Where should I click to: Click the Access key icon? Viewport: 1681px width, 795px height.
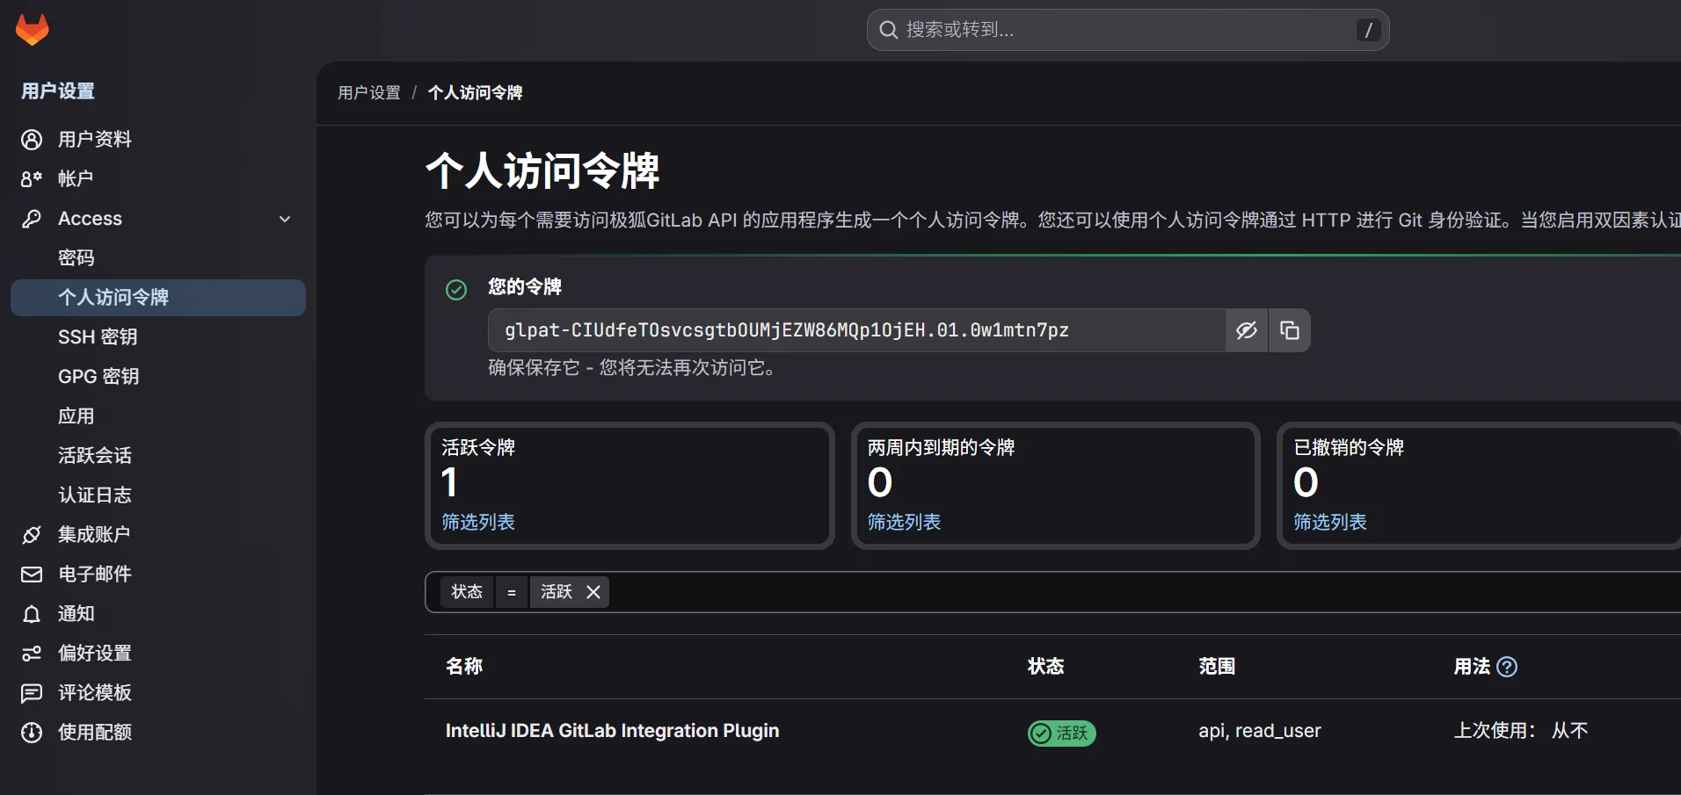tap(32, 219)
